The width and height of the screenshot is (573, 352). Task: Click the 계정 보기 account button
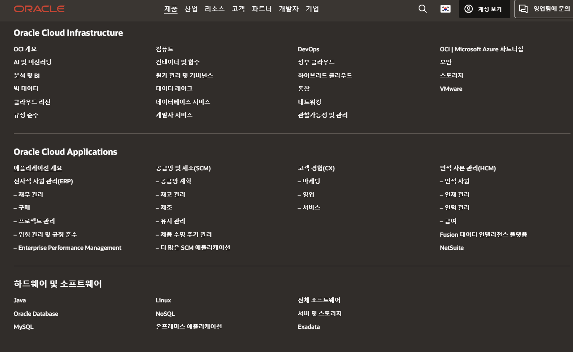(484, 9)
